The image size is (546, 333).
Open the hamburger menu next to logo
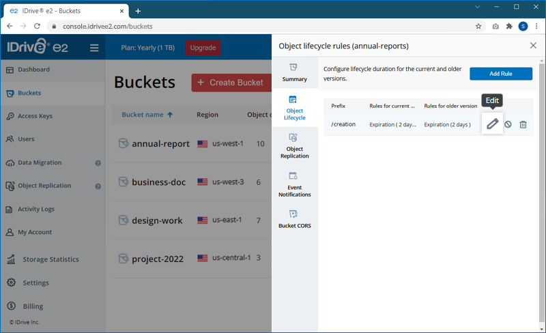[x=94, y=48]
